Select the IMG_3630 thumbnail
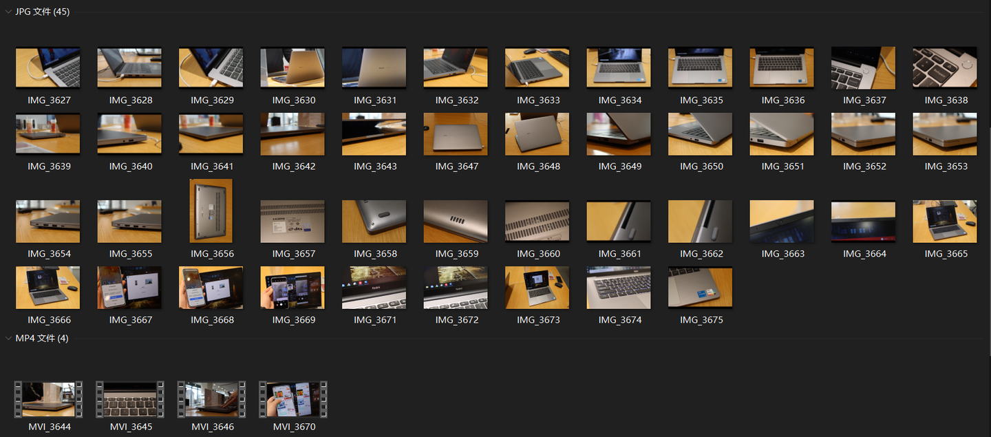 click(292, 67)
